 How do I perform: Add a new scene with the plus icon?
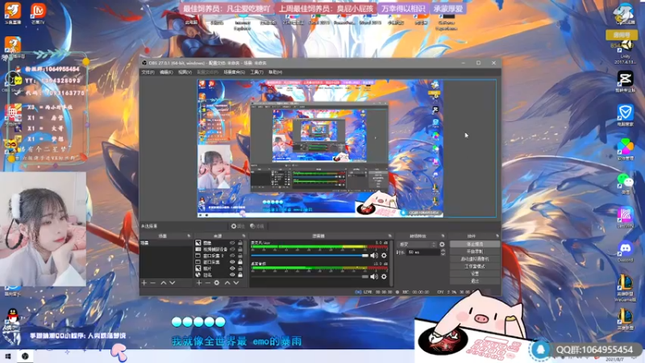(x=144, y=283)
